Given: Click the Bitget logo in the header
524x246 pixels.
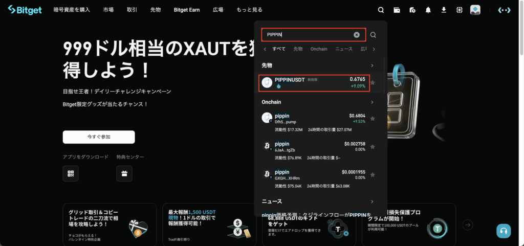Looking at the screenshot, I should pos(25,10).
